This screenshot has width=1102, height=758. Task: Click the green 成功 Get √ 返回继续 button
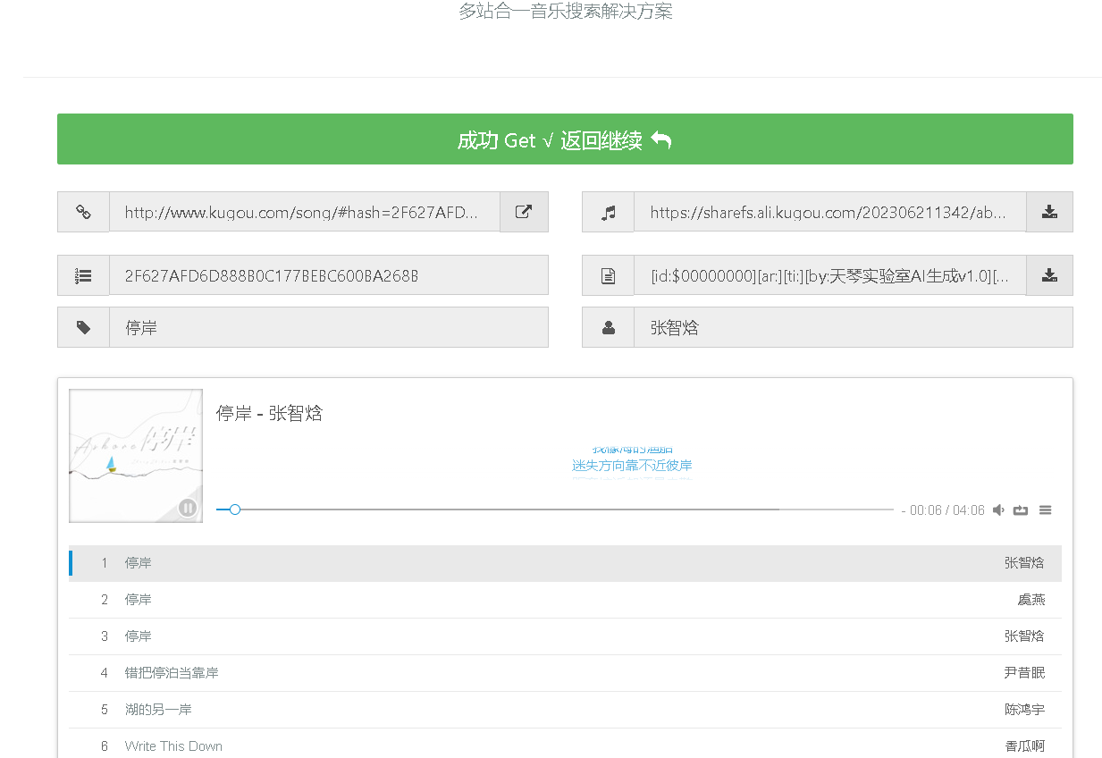(x=565, y=139)
